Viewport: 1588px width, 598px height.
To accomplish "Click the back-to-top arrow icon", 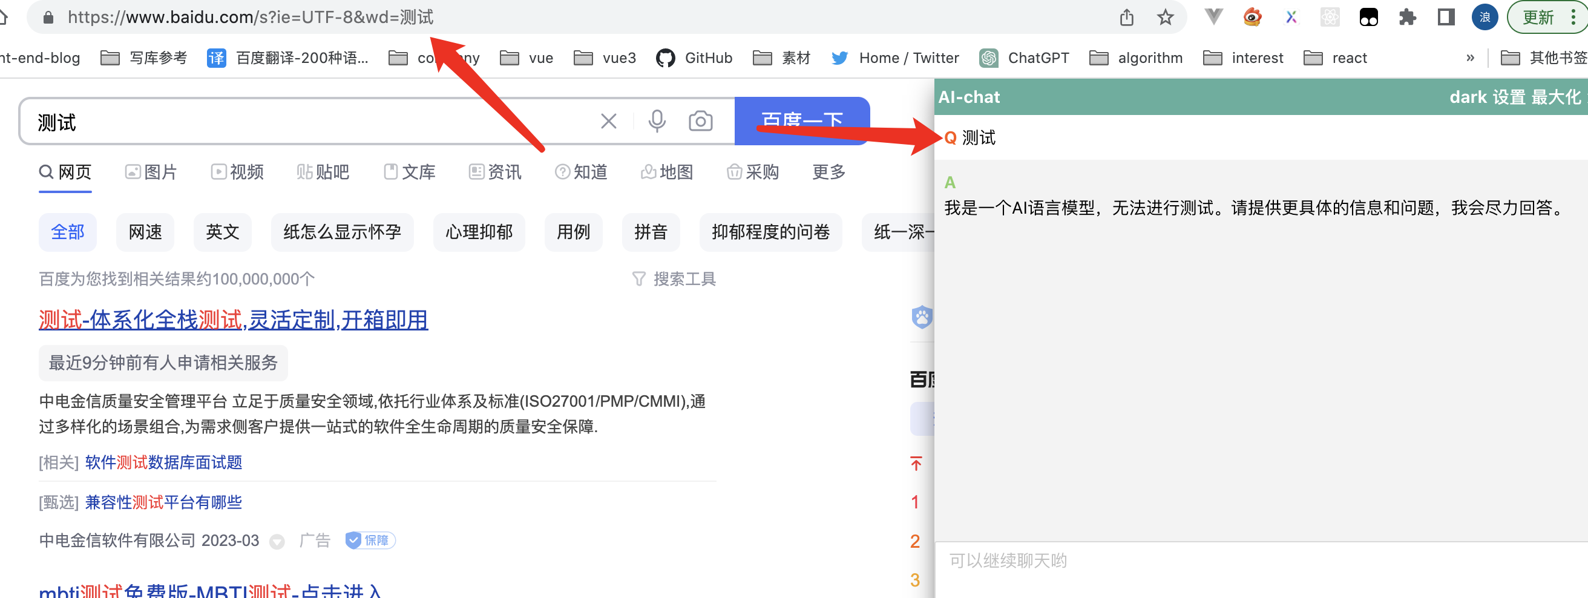I will coord(916,464).
